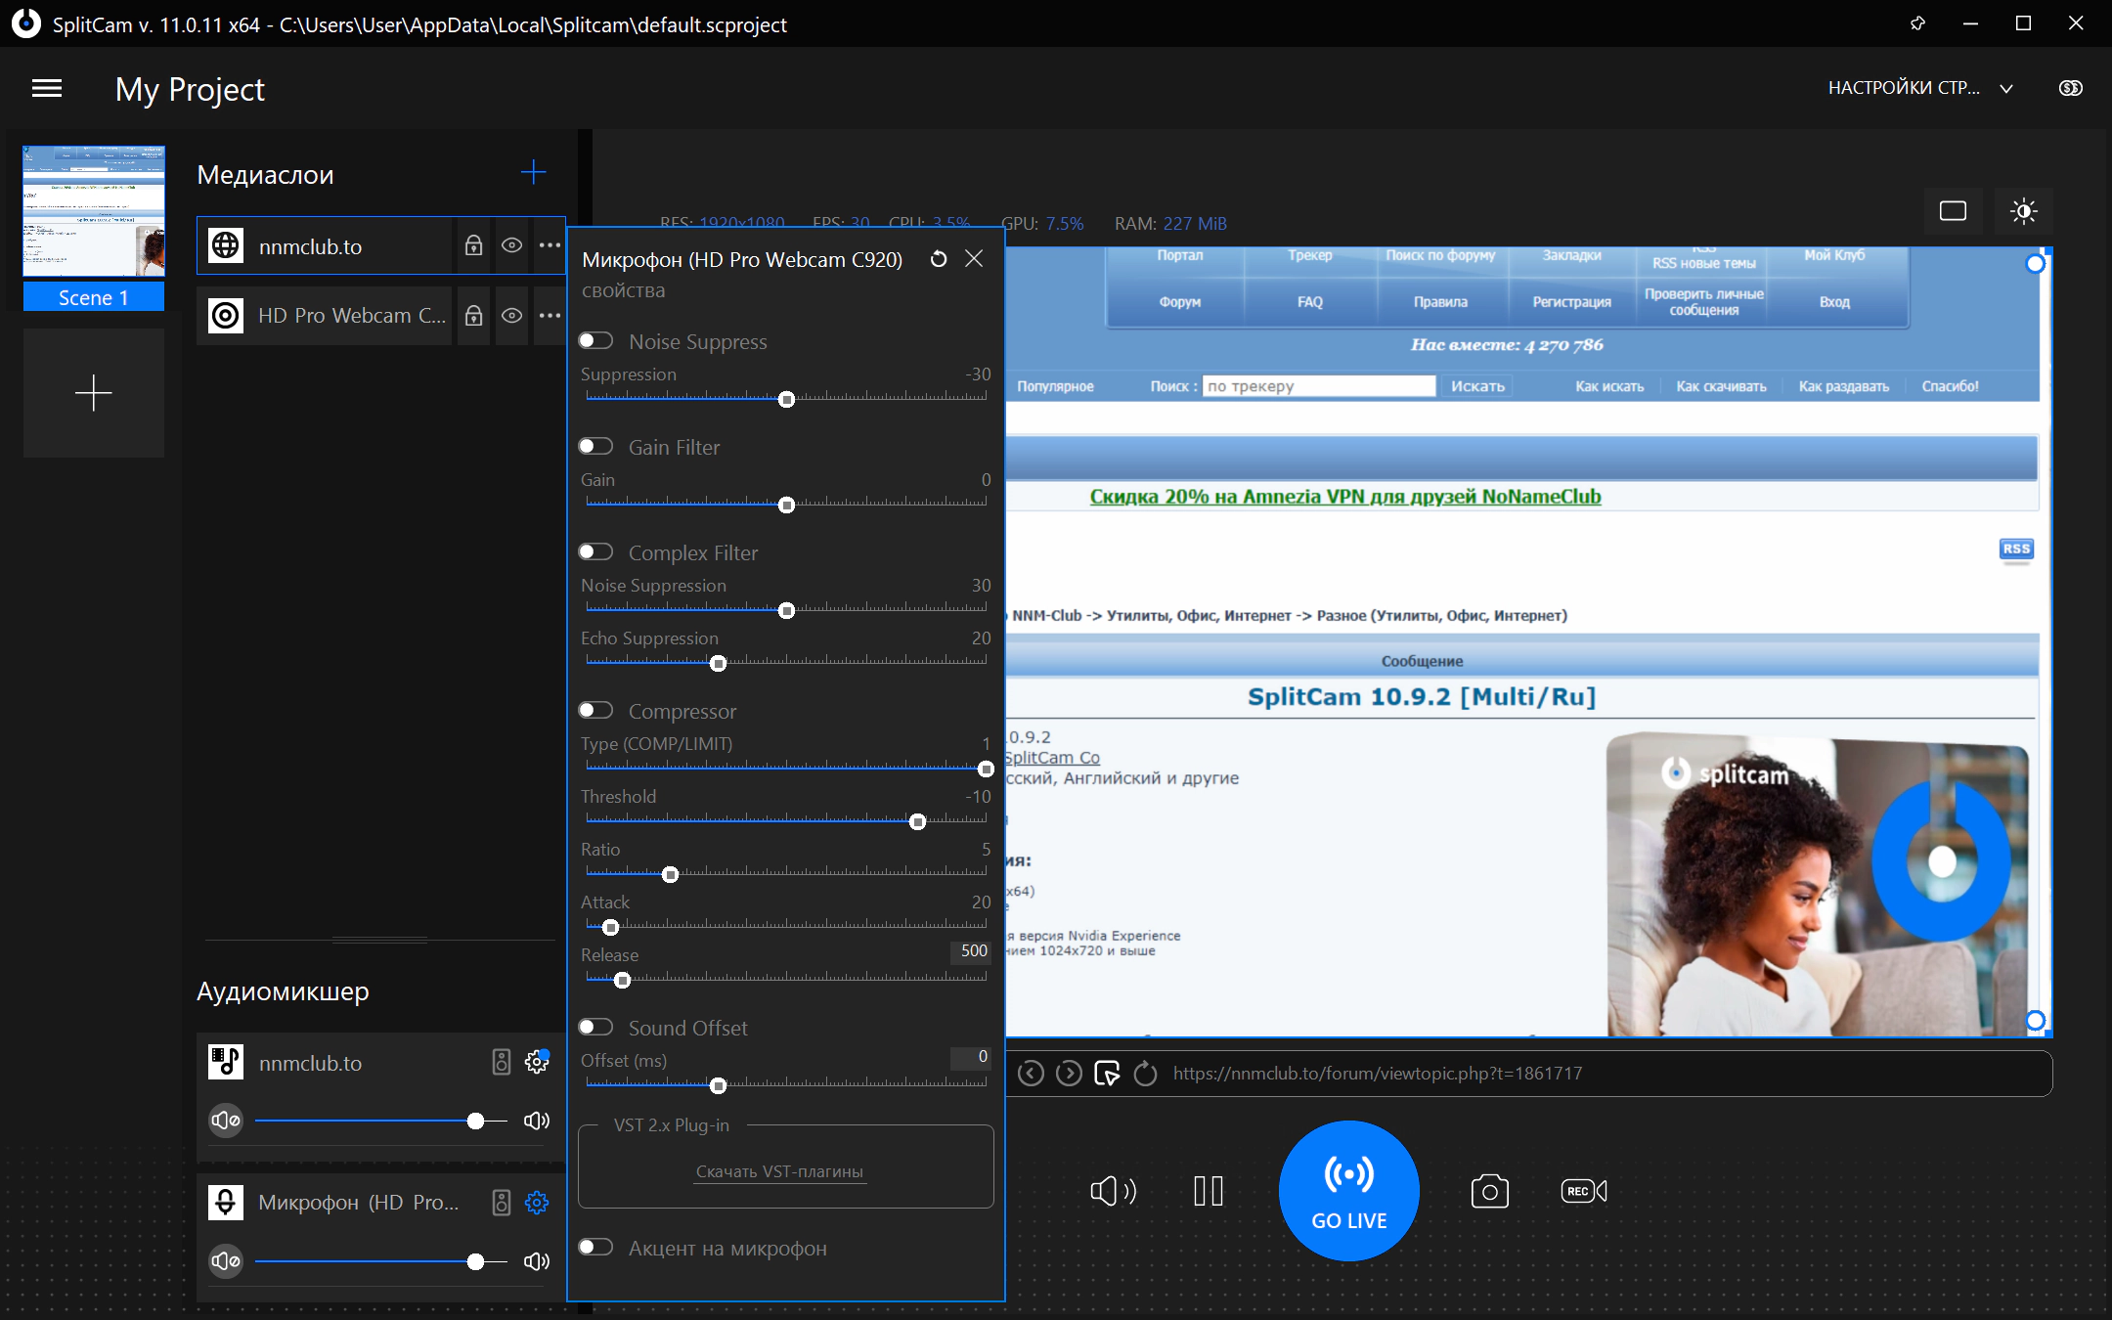
Task: Enable the Акцент на микрофон toggle
Action: [x=595, y=1247]
